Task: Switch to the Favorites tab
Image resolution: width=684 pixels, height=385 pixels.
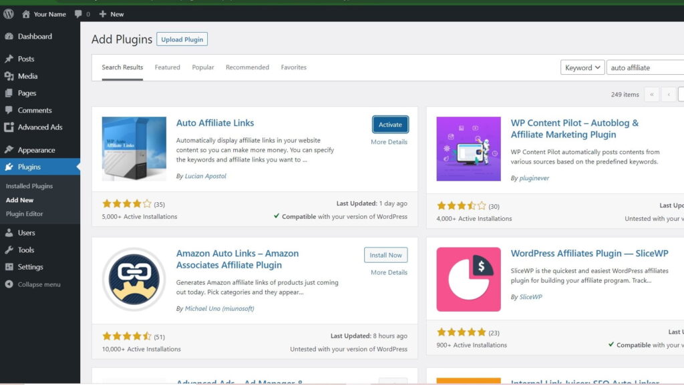Action: [x=294, y=67]
